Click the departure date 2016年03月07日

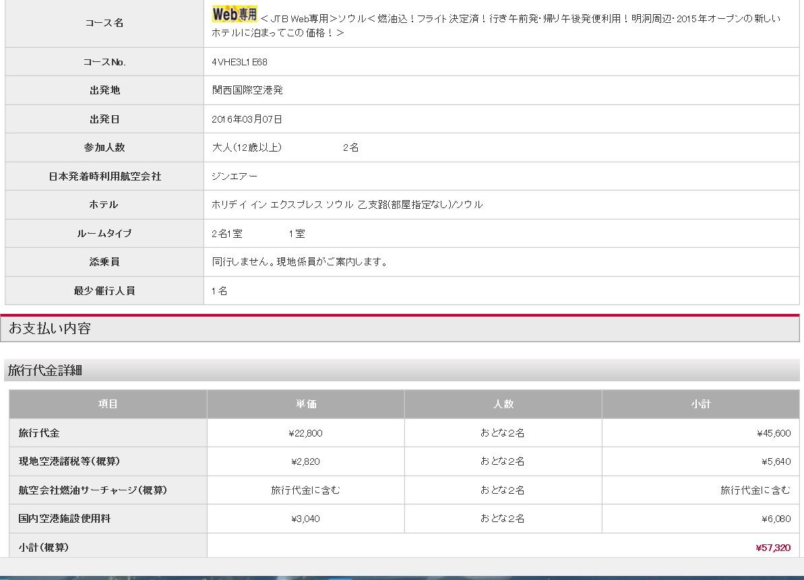pyautogui.click(x=247, y=119)
